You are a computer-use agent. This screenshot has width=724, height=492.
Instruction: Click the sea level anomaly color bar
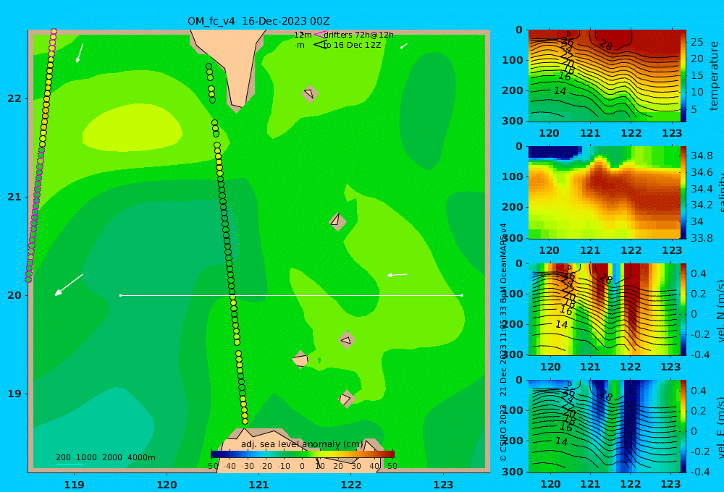303,454
